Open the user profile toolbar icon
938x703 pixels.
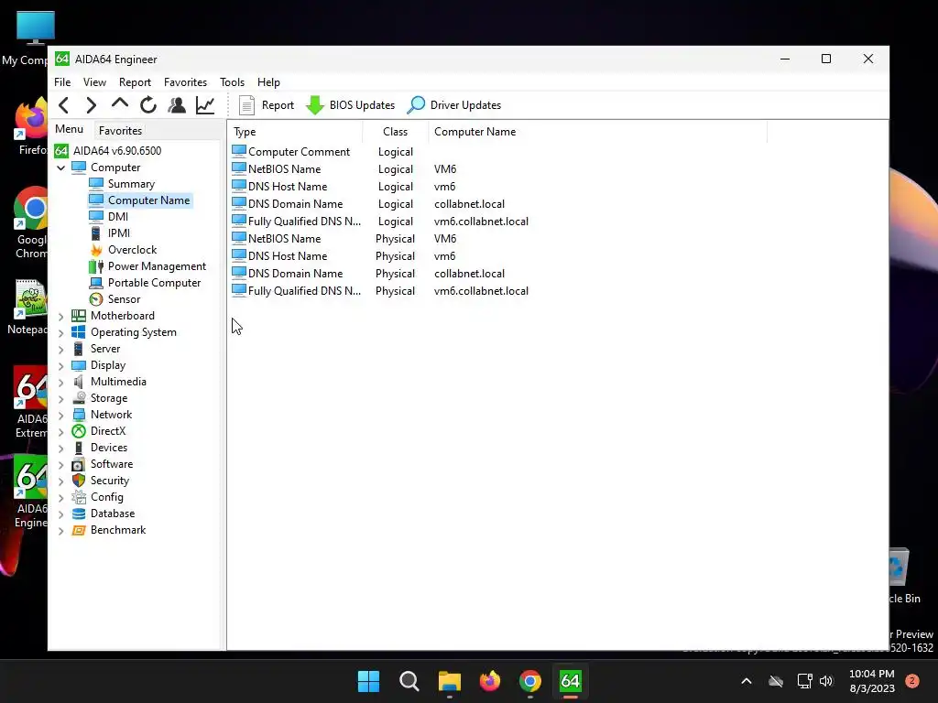177,105
